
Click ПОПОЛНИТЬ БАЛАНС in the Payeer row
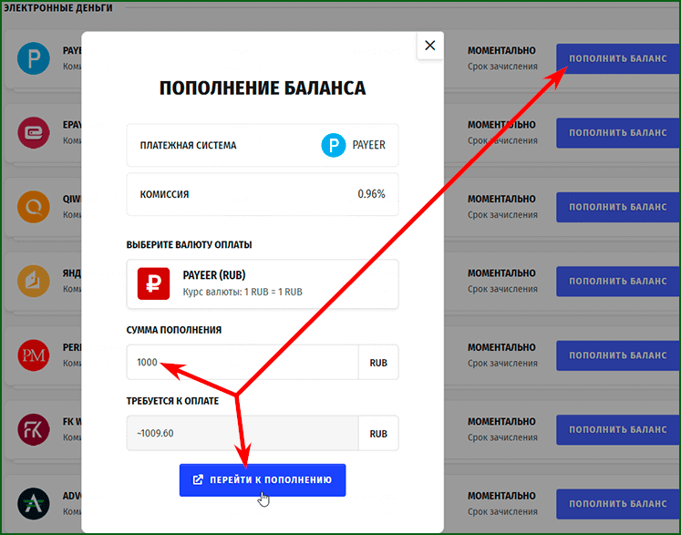coord(617,58)
